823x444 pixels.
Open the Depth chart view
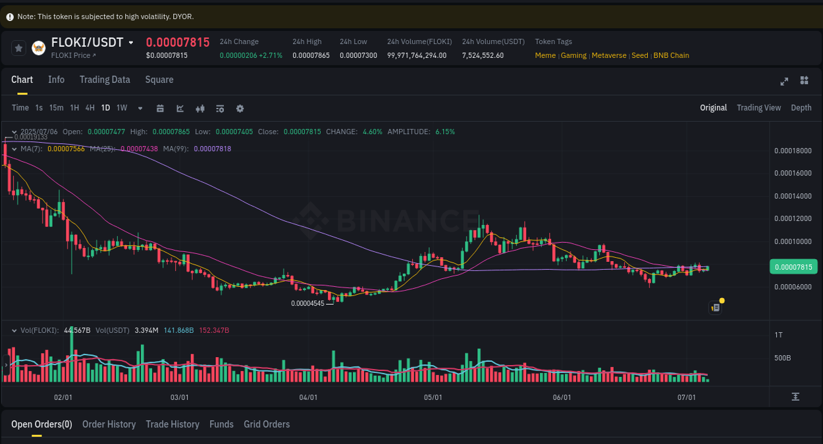[801, 107]
